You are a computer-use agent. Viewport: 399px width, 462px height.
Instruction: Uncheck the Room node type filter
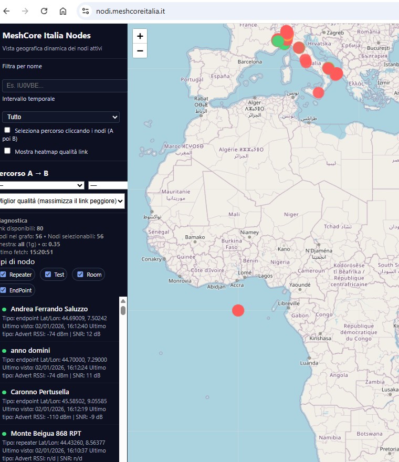[80, 274]
